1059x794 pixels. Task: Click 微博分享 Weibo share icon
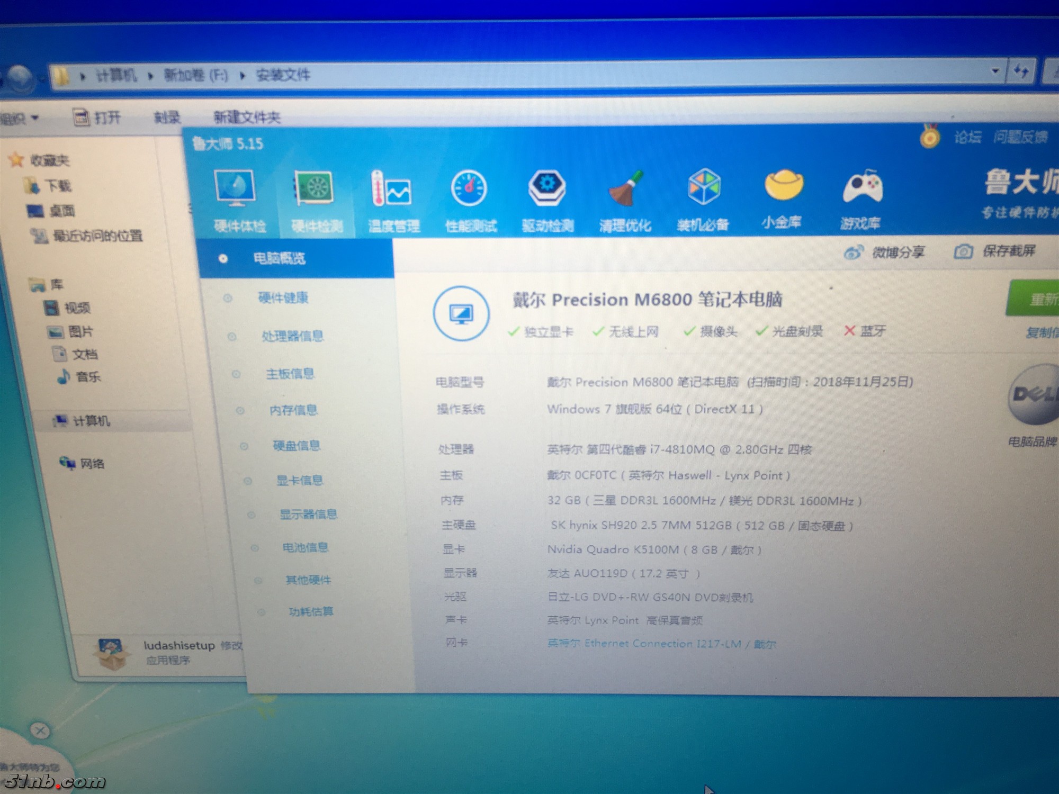pos(854,252)
